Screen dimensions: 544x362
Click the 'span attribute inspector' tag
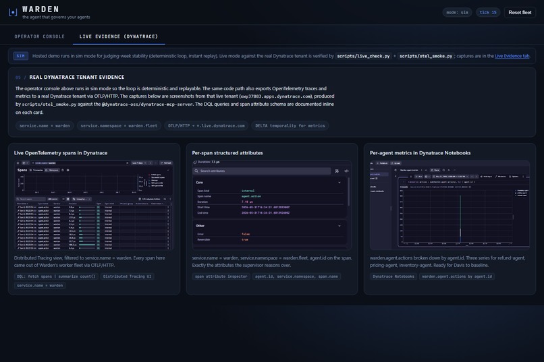[221, 276]
